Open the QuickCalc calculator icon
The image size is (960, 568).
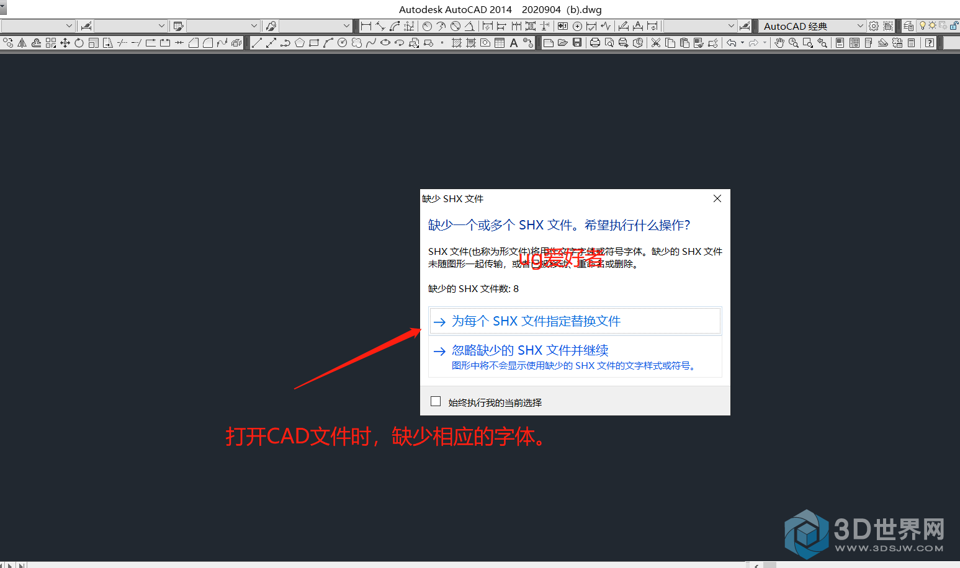[911, 43]
